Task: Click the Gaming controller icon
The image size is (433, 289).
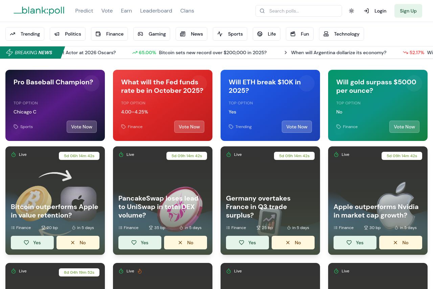Action: point(140,34)
